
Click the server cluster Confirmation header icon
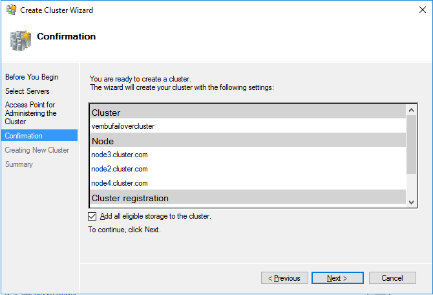pyautogui.click(x=21, y=41)
